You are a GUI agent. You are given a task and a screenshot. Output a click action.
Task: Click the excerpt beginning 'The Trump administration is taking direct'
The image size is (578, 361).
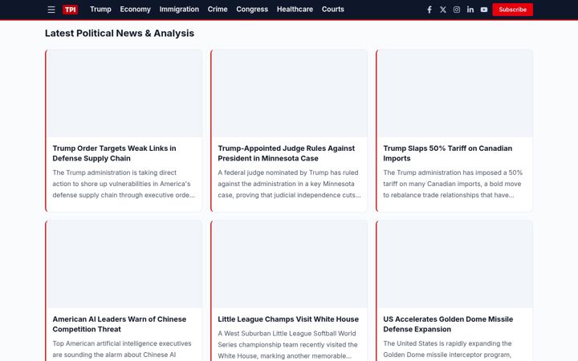[124, 184]
